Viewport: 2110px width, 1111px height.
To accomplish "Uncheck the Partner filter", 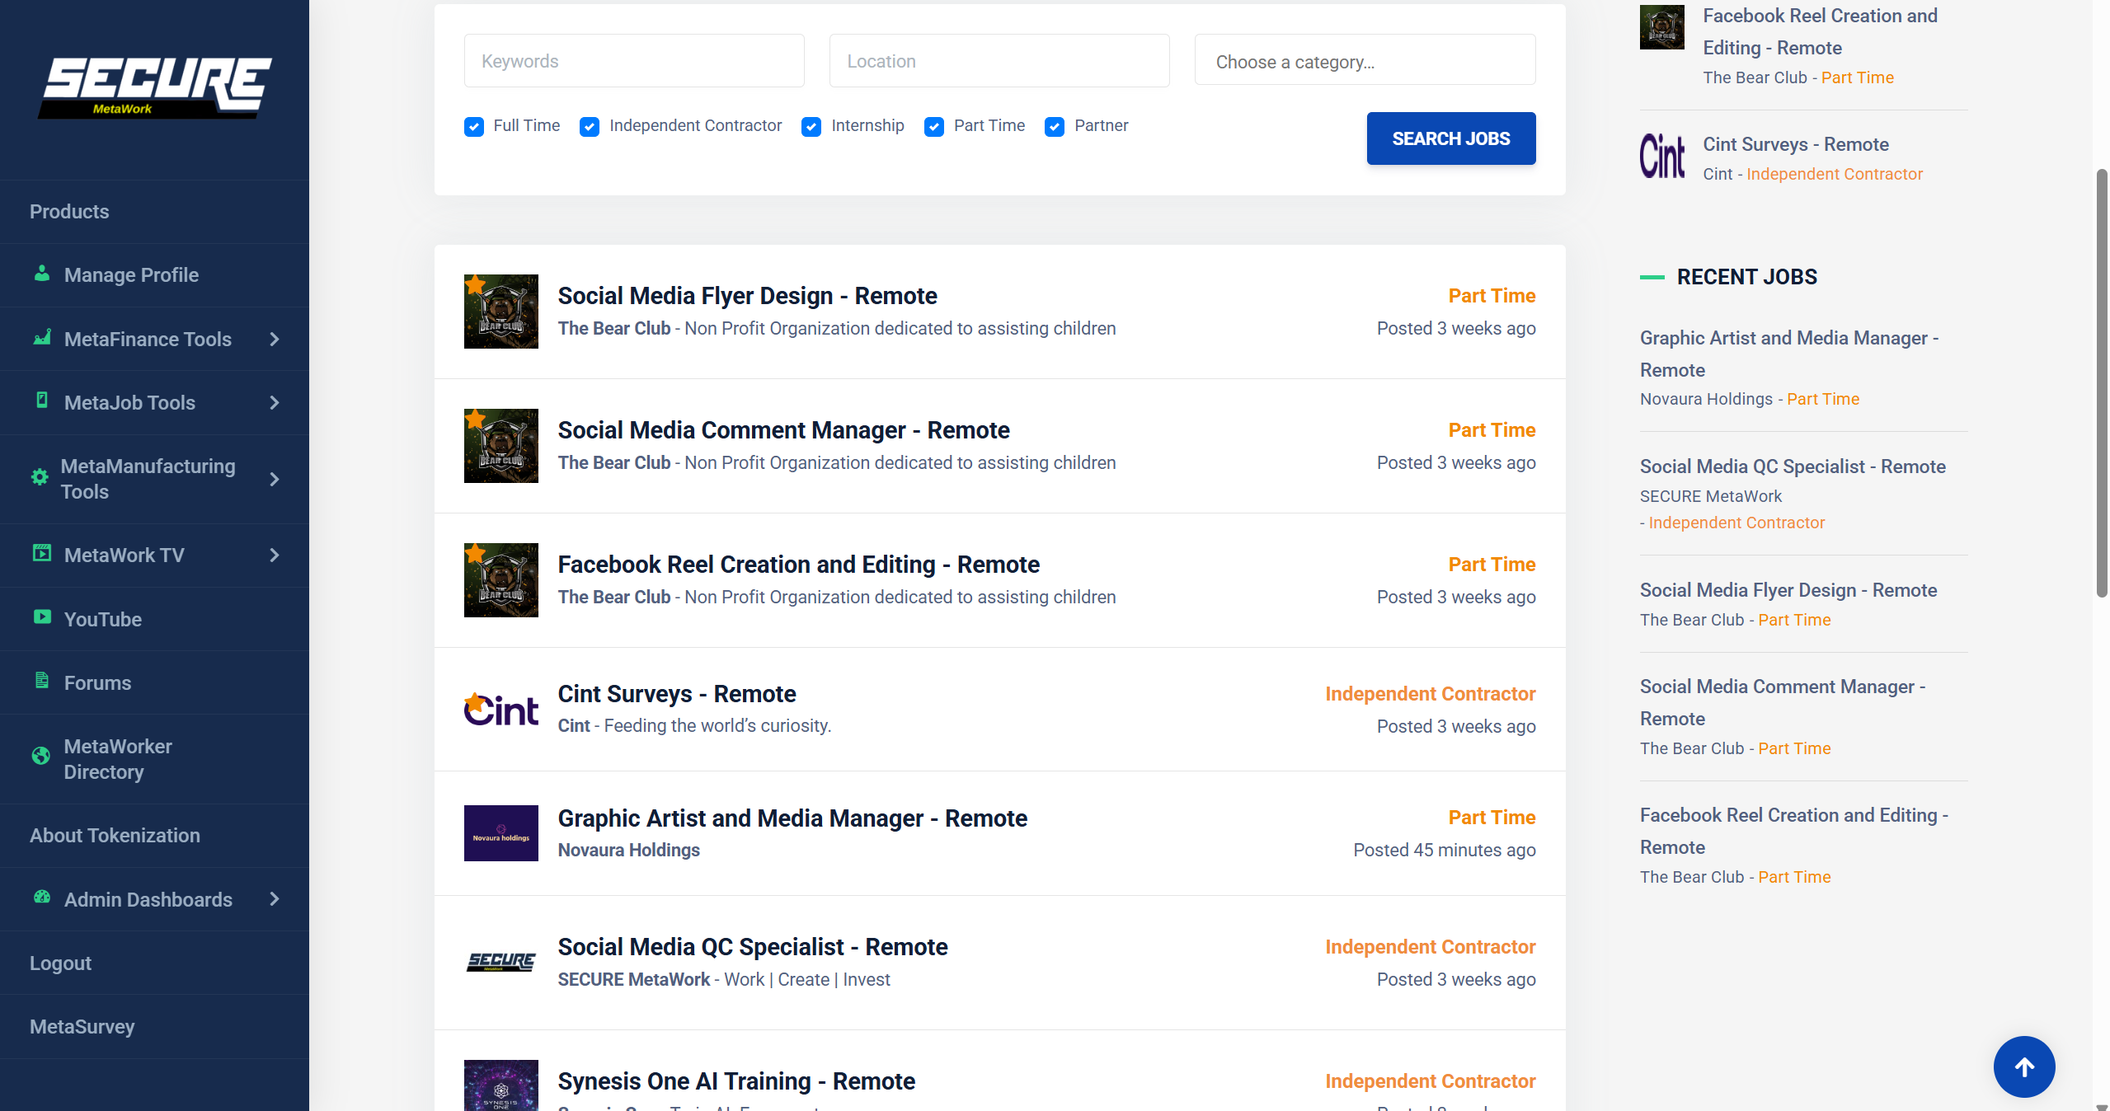I will coord(1054,127).
